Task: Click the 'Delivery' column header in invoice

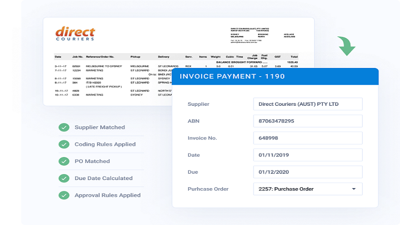Action: (164, 57)
